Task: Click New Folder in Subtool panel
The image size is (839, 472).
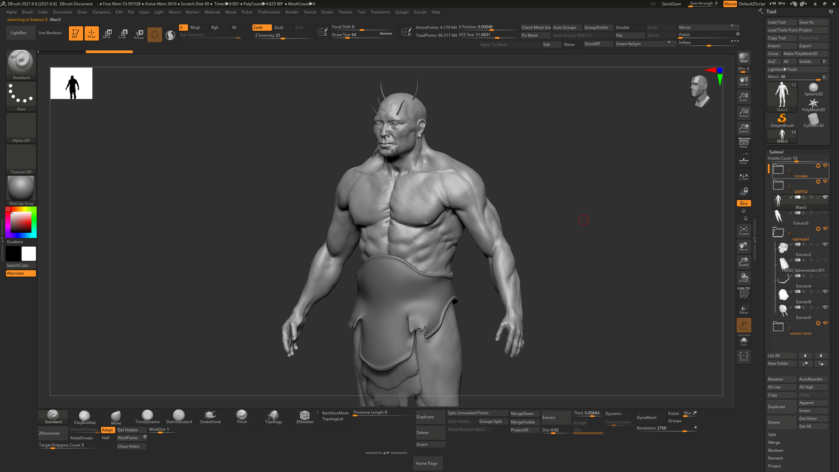Action: 781,364
